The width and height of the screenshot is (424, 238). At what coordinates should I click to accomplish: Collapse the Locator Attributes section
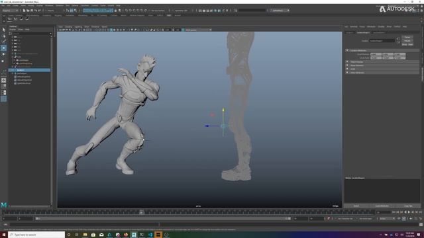pyautogui.click(x=347, y=50)
